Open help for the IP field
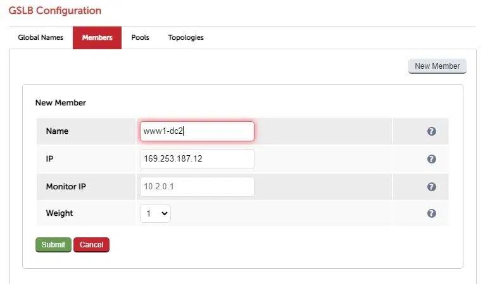 [x=431, y=159]
